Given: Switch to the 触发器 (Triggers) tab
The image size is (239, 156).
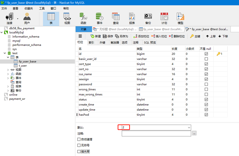Looking at the screenshot, I should 115,42.
